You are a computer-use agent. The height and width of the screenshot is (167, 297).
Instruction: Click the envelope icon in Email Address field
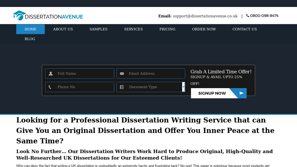[x=122, y=73]
